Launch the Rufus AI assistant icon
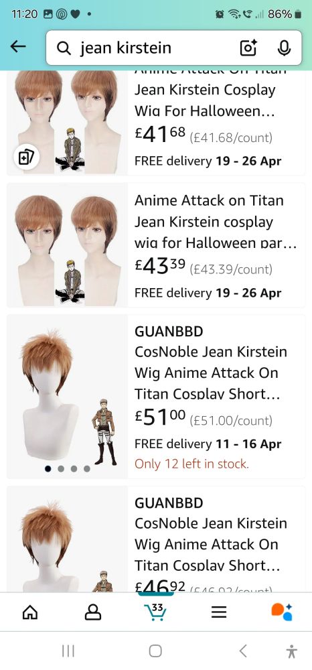The width and height of the screenshot is (312, 670). (282, 612)
